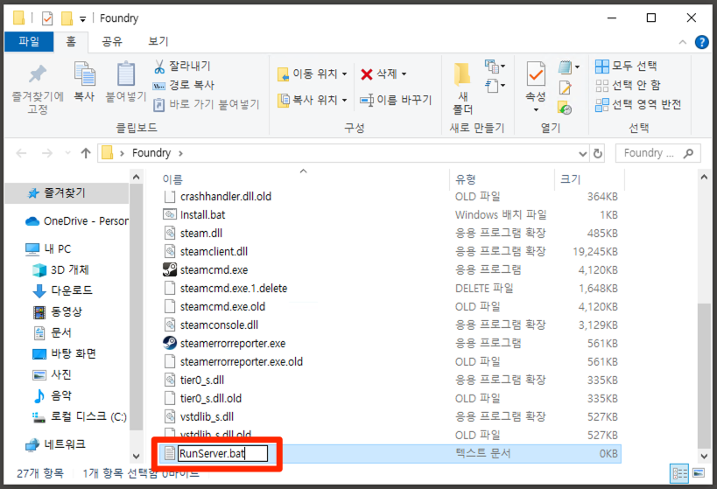Collapse the ribbon with the chevron
This screenshot has height=489, width=717.
tap(683, 42)
